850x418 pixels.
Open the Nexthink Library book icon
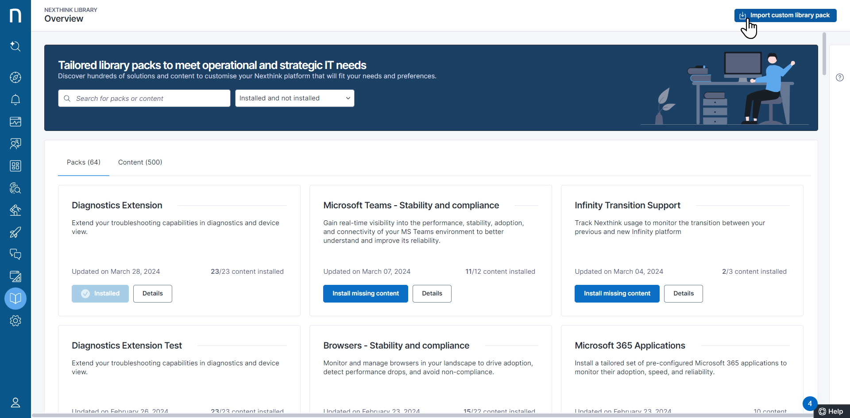point(15,299)
